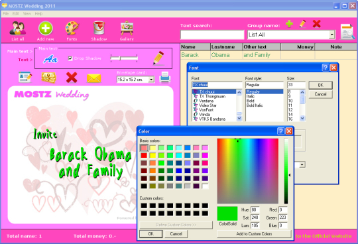Click the size list scroll down arrow

(x=302, y=119)
